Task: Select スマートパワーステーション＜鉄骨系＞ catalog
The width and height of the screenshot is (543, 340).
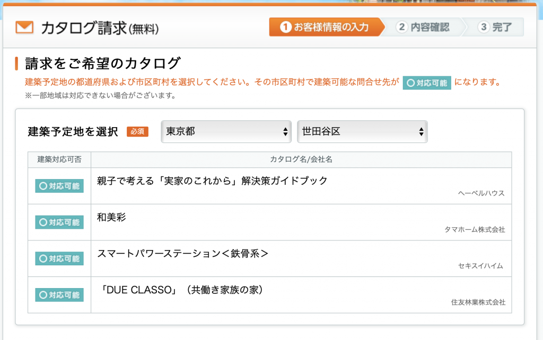Action: [182, 254]
